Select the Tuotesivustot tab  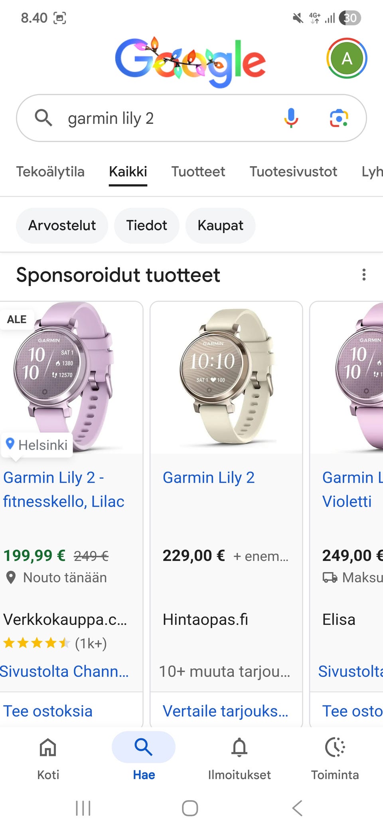click(293, 172)
